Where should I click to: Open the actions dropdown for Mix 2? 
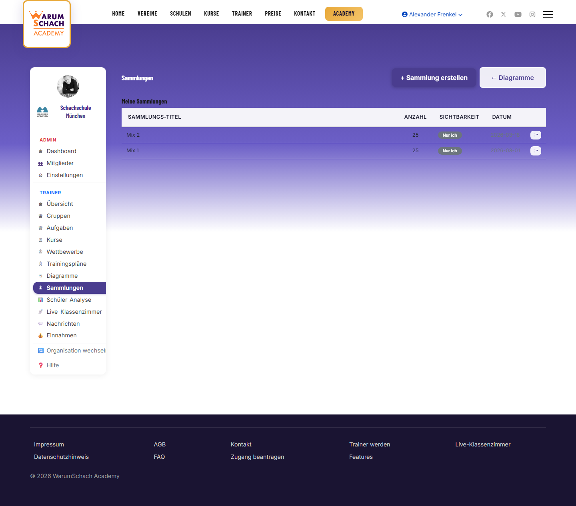coord(536,135)
